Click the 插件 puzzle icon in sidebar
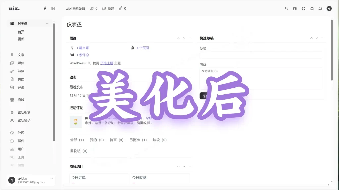339x190 pixels. pos(12,141)
